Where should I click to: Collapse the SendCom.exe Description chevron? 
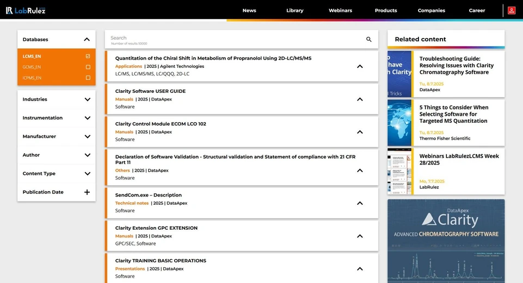[360, 203]
